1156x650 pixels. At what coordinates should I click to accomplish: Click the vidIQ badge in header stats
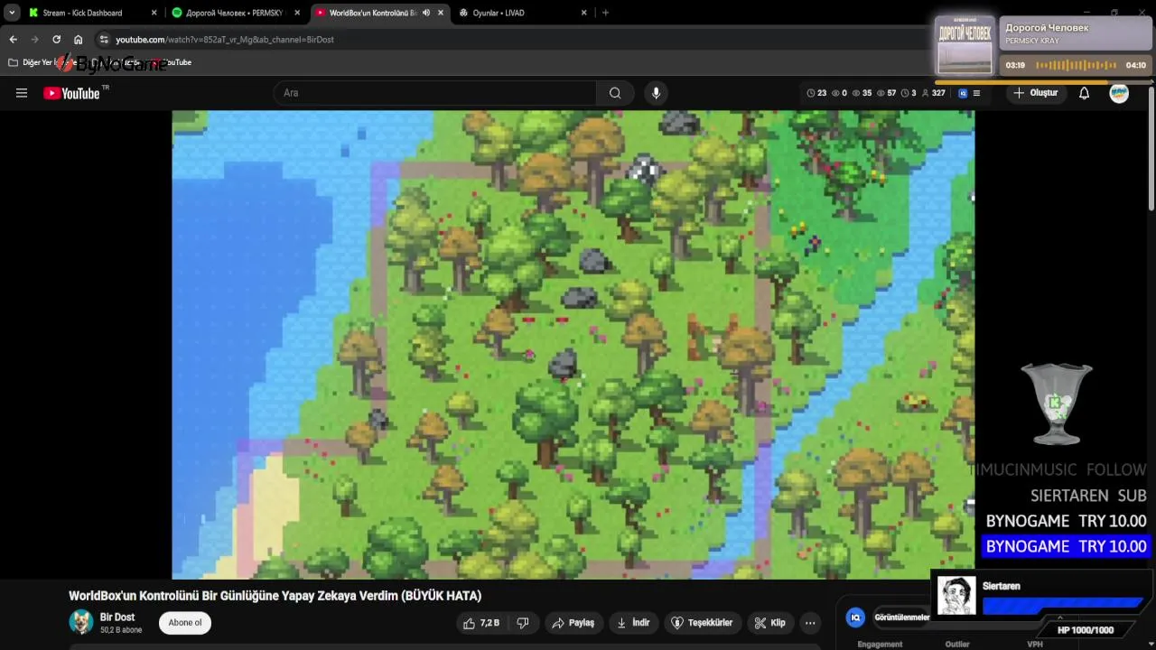tap(963, 93)
